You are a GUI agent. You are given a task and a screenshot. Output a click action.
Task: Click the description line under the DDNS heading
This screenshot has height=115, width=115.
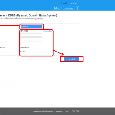(x=21, y=19)
